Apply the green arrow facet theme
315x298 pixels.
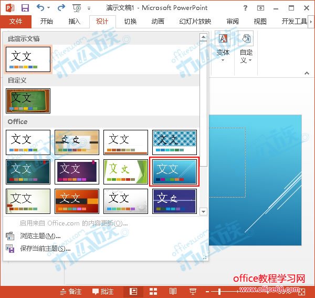(x=125, y=172)
